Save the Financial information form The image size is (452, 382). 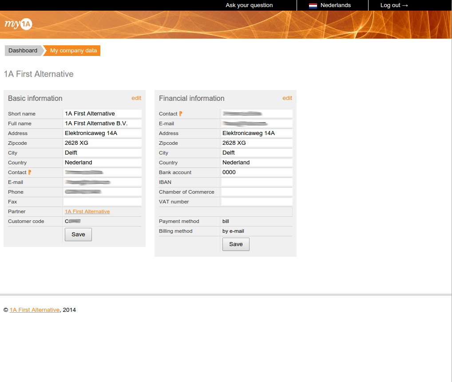tap(236, 244)
